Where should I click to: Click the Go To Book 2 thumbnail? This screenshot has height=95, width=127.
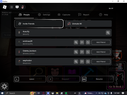click(116, 80)
